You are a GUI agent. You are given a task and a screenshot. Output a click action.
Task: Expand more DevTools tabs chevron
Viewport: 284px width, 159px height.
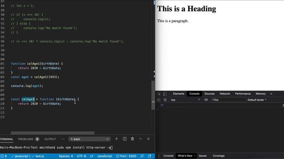pos(271,94)
